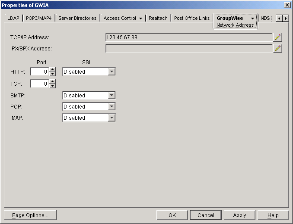Close the Properties of GWIA dialog
Viewport: 293px width, 224px height.
click(x=287, y=5)
